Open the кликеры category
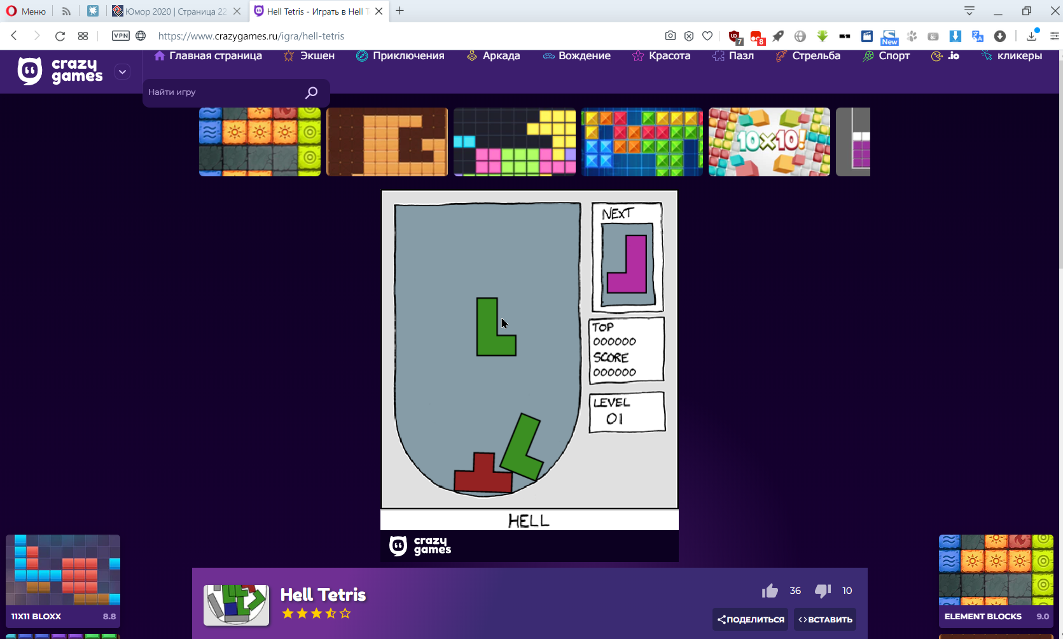This screenshot has width=1063, height=639. [1011, 56]
